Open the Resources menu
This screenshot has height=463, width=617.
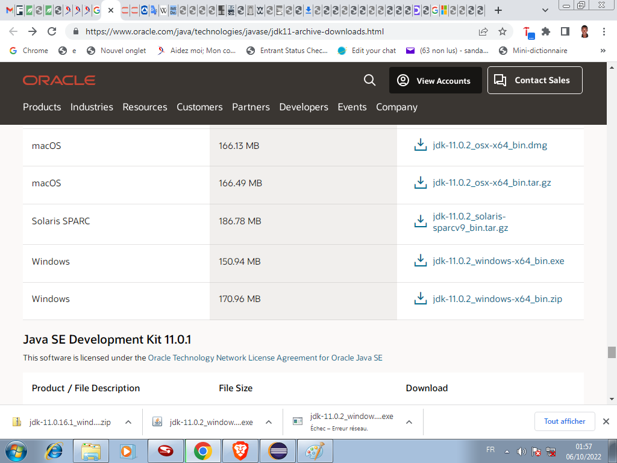click(145, 107)
